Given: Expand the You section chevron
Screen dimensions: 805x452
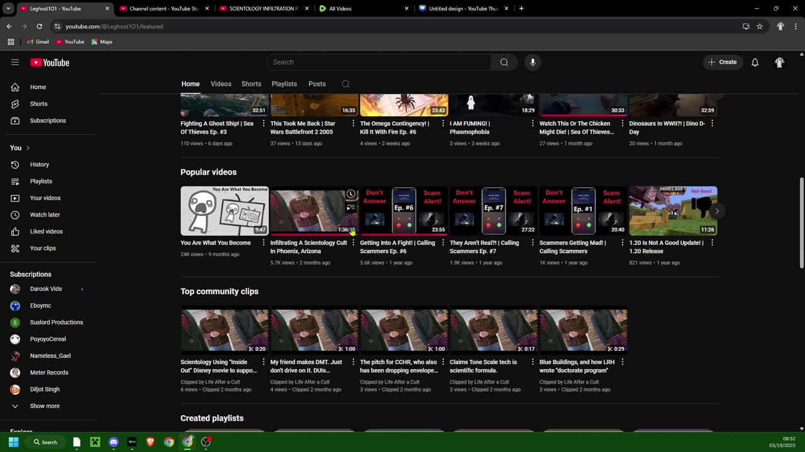Looking at the screenshot, I should tap(28, 148).
